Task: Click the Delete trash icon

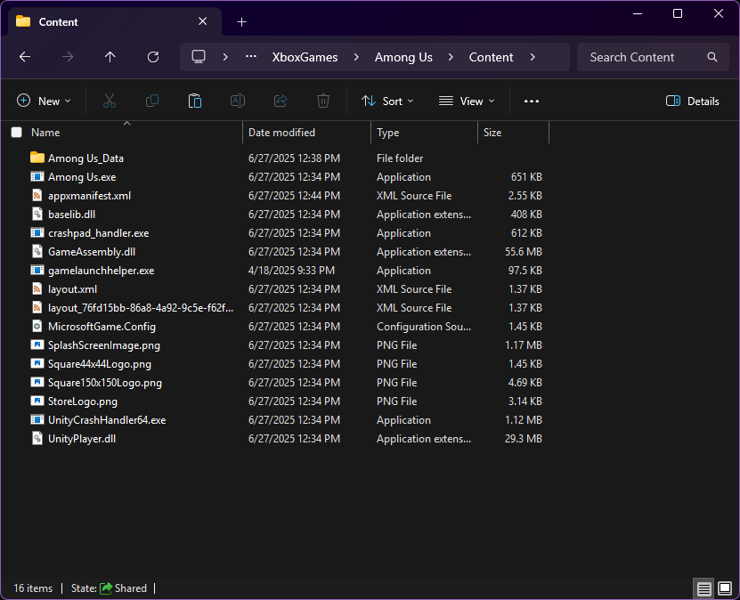Action: coord(323,101)
